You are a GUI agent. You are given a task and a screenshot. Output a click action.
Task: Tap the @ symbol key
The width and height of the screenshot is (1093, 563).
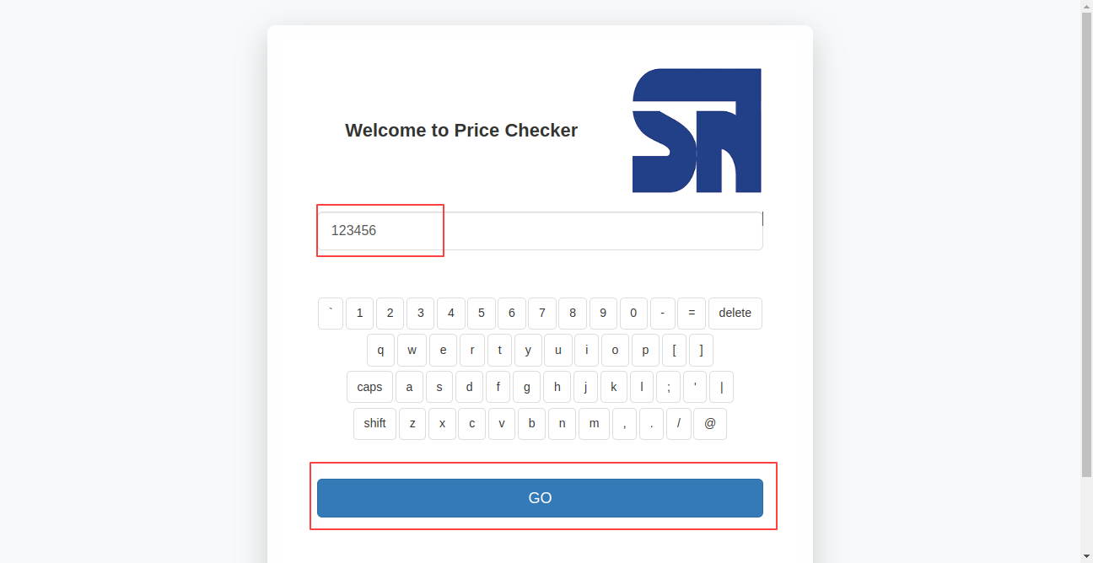(x=709, y=424)
